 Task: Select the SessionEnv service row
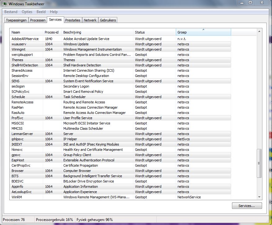(120, 76)
